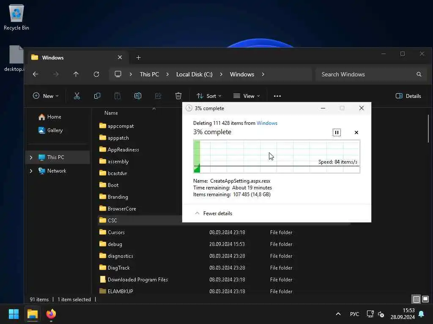Expand chevron after This PC breadcrumb
This screenshot has height=324, width=433.
coord(167,74)
